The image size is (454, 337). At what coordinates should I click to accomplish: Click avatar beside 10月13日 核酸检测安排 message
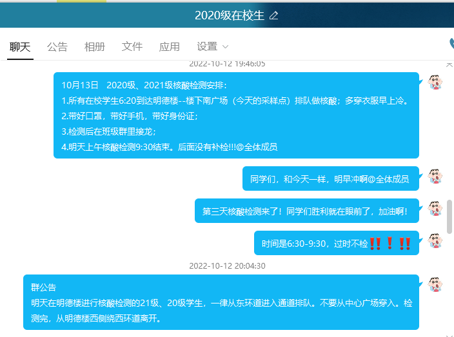[435, 82]
